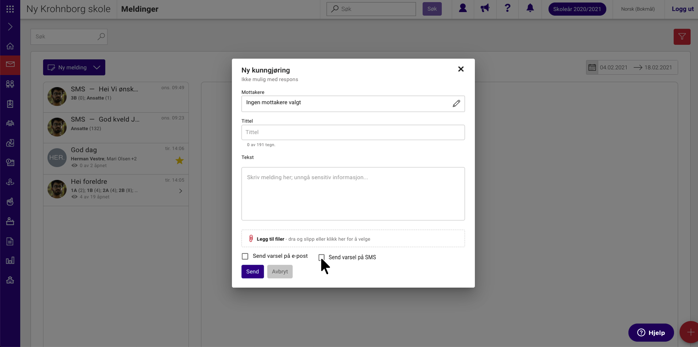Click the megaphone announcements icon
The height and width of the screenshot is (347, 698).
point(485,8)
